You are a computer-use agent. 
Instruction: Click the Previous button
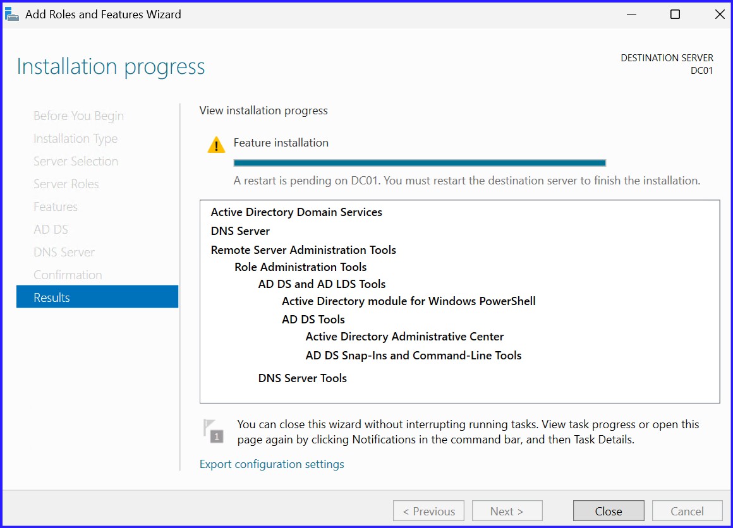coord(428,510)
